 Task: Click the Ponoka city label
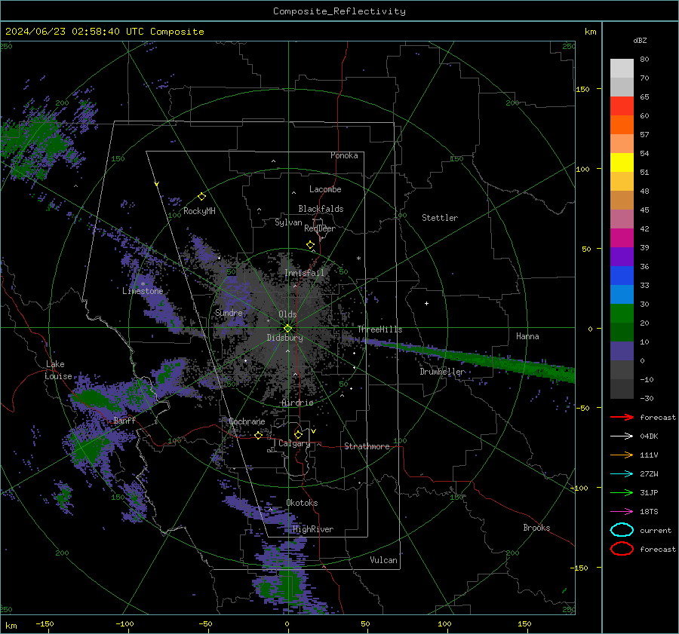click(344, 155)
